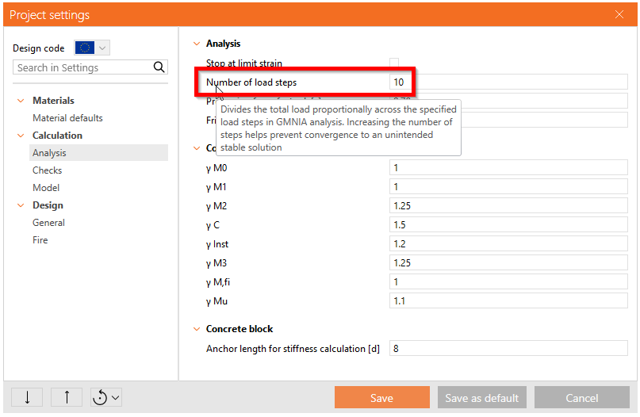
Task: Click the Stop at limit strain label
Action: (x=244, y=63)
